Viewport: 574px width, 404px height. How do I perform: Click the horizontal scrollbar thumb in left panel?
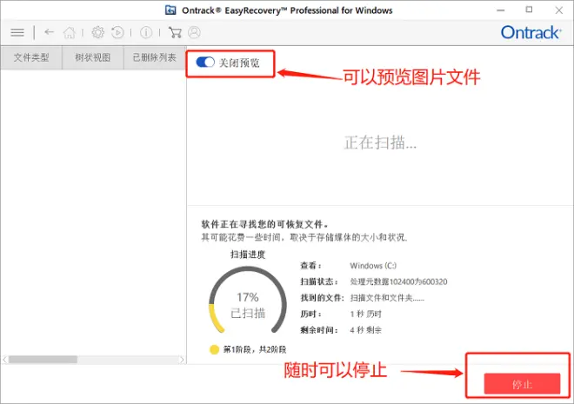tap(43, 360)
